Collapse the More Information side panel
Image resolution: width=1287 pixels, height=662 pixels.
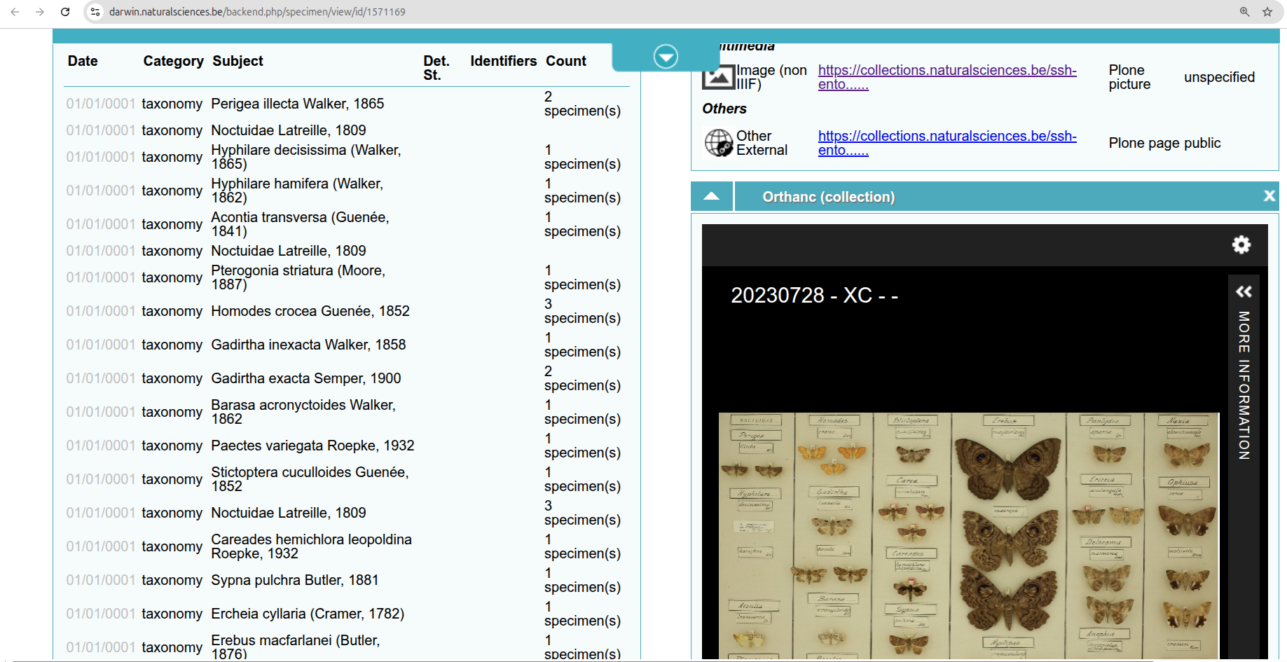(x=1244, y=291)
